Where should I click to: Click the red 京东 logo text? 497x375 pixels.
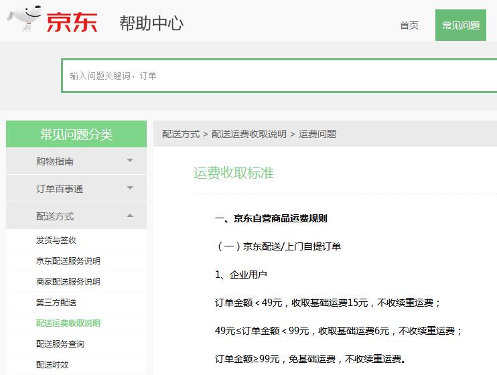click(72, 23)
